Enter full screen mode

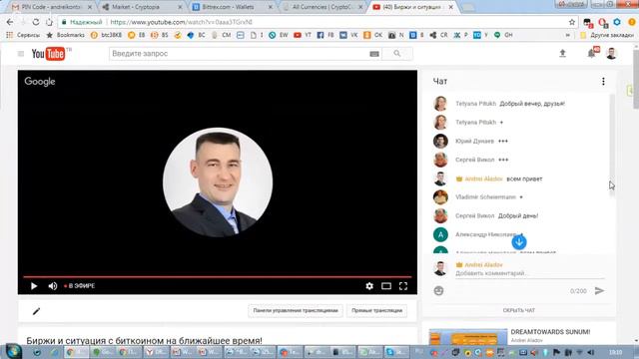(403, 286)
